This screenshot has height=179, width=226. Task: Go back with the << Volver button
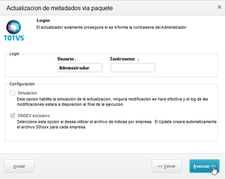tap(167, 166)
